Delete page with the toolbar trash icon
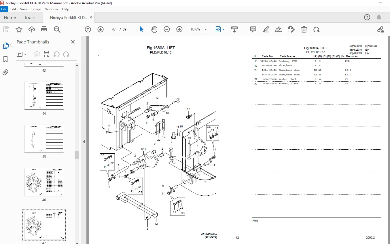 coord(304,29)
